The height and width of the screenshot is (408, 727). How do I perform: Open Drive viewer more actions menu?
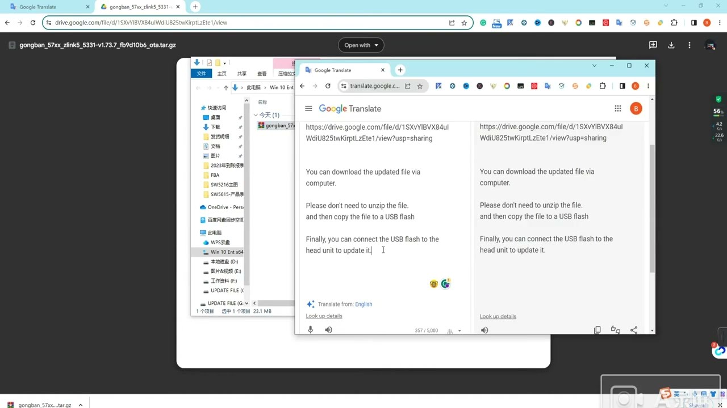tap(690, 45)
